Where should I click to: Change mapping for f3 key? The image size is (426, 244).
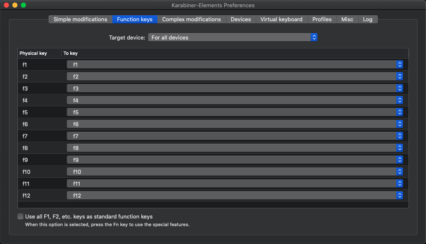pyautogui.click(x=235, y=88)
